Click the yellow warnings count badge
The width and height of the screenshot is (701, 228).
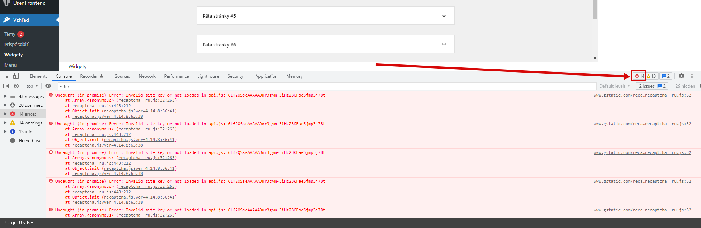[651, 76]
